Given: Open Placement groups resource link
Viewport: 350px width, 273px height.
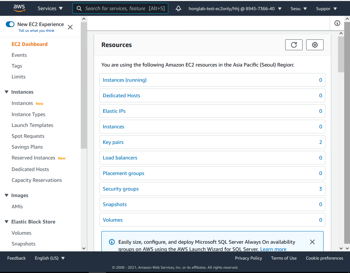Looking at the screenshot, I should 123,173.
